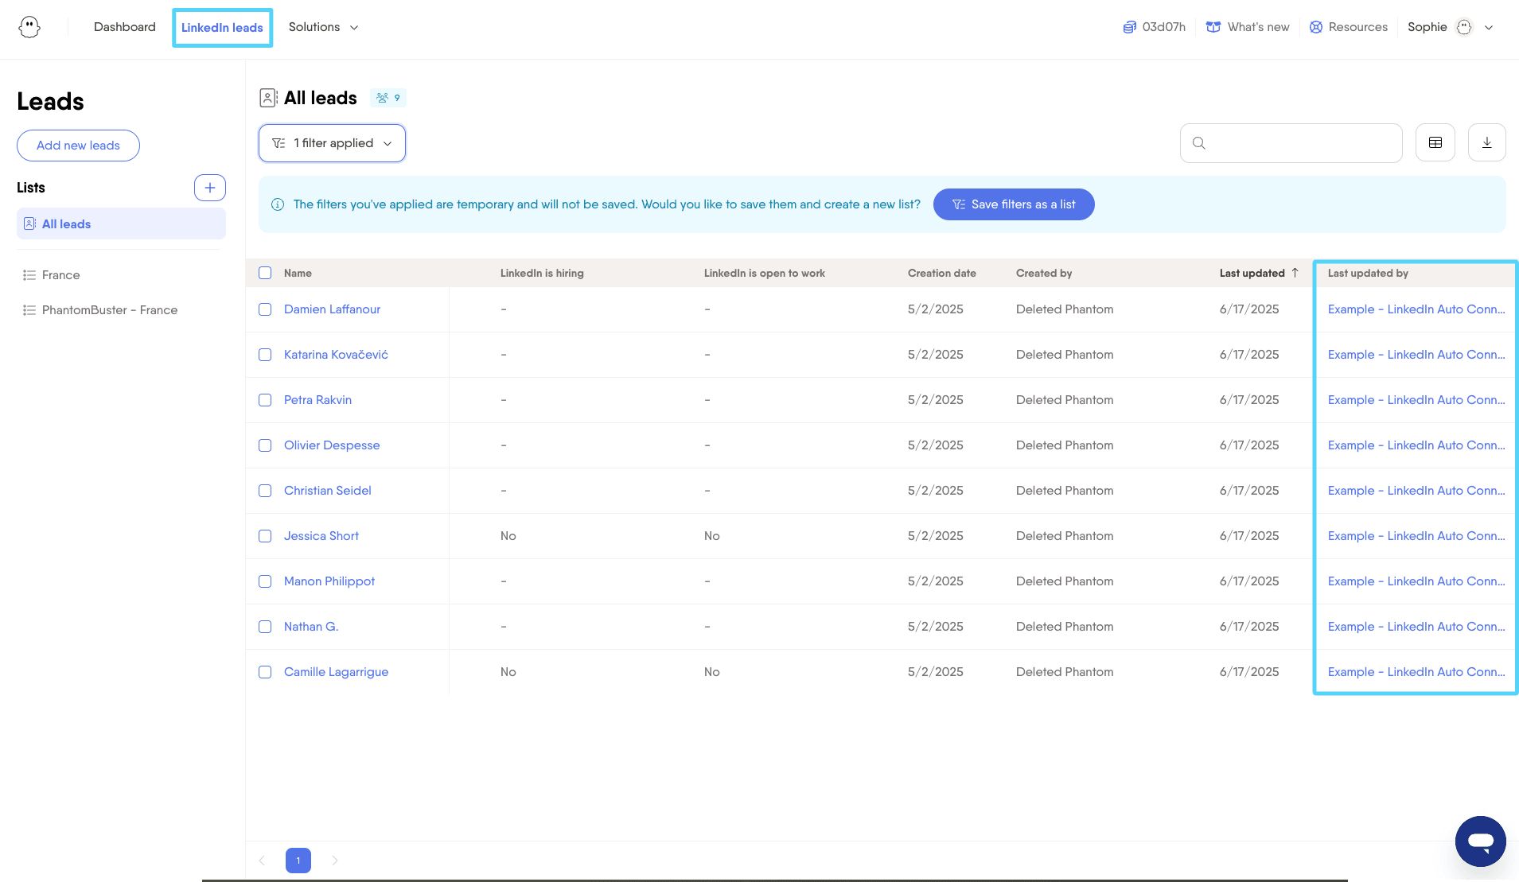Go to next page arrow

[x=335, y=861]
